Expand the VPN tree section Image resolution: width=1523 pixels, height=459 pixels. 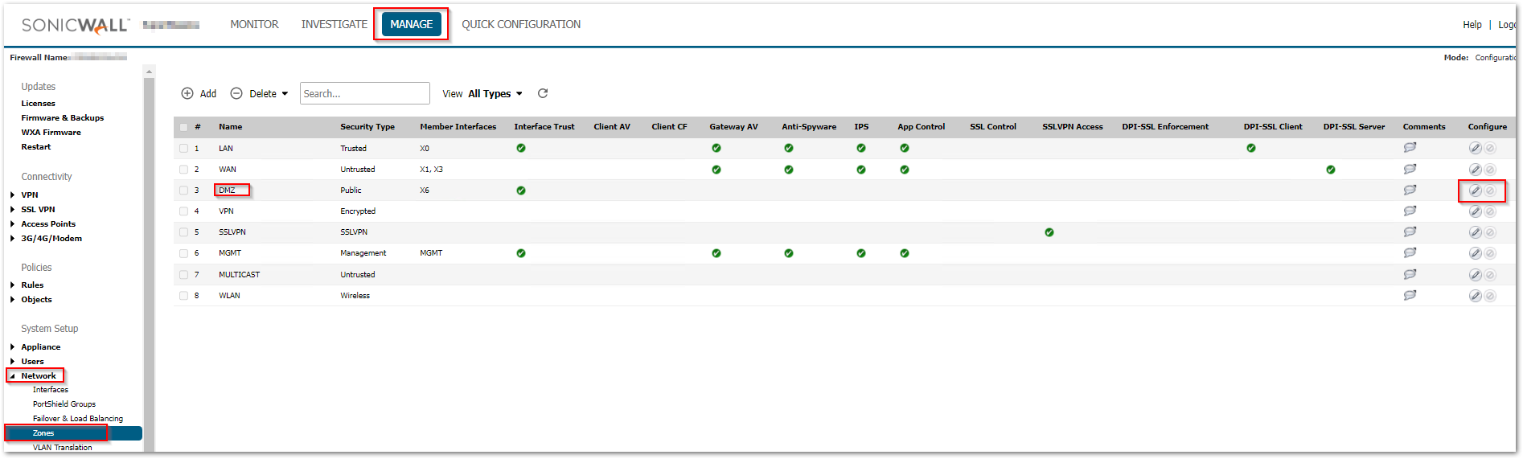(13, 195)
